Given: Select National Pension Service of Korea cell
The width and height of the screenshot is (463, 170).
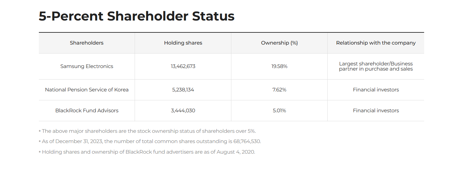Looking at the screenshot, I should (87, 90).
